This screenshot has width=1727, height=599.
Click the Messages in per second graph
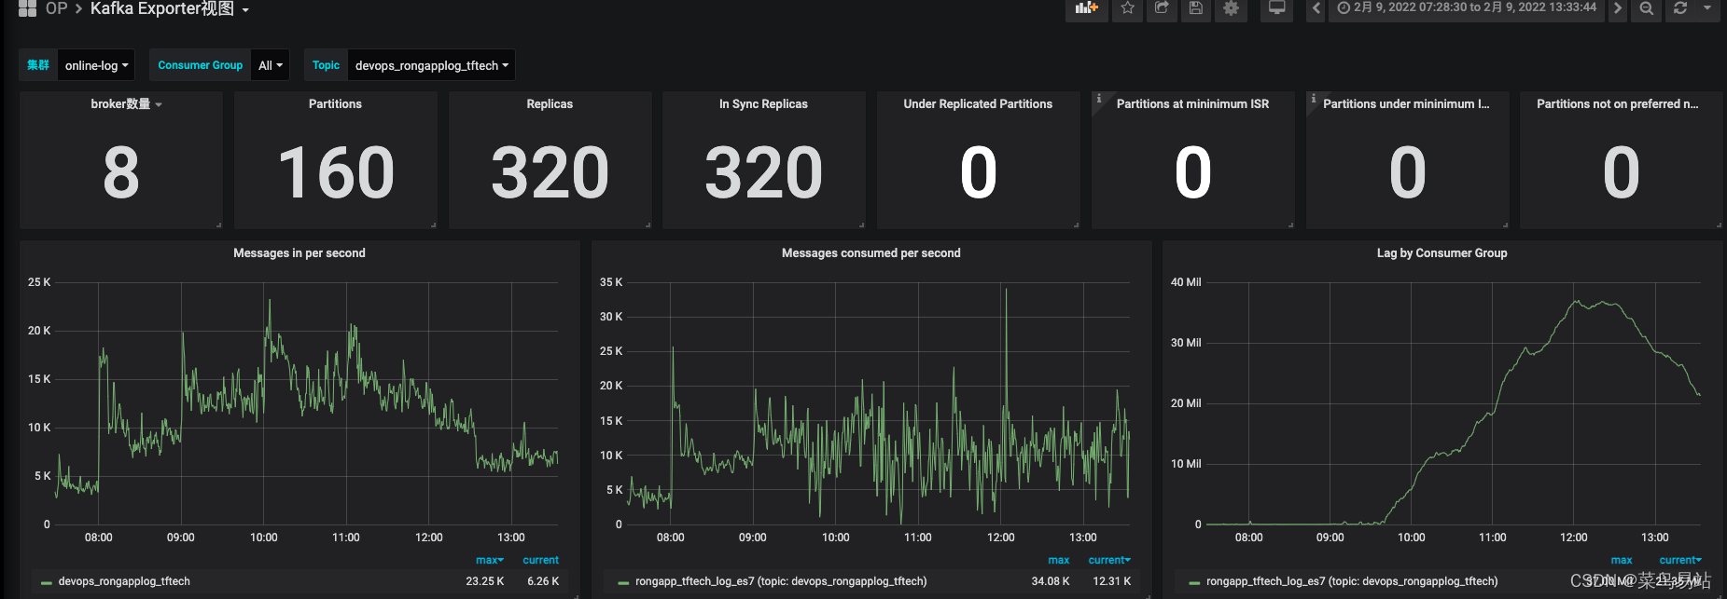point(308,402)
